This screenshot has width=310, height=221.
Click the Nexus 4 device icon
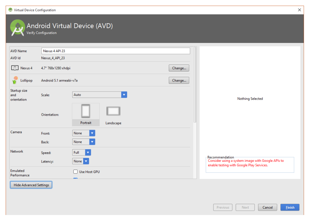[15, 68]
